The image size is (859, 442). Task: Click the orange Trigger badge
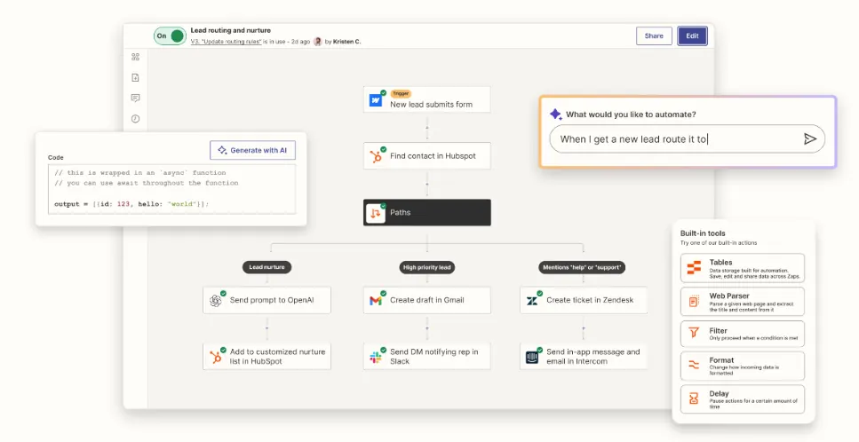(401, 93)
